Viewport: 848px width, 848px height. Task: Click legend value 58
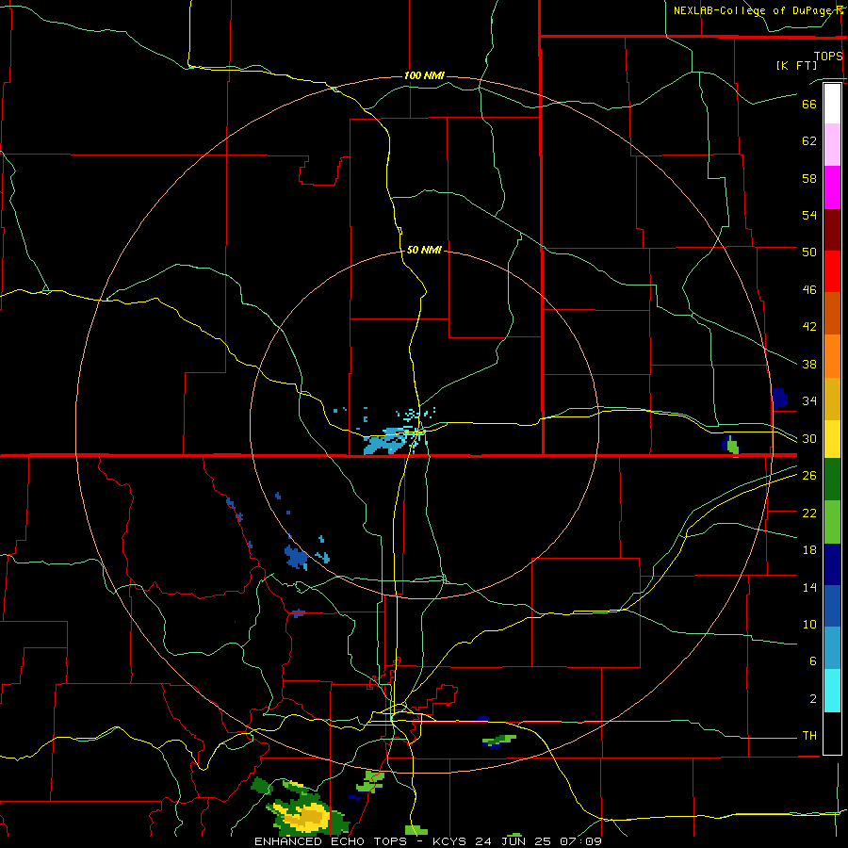(809, 178)
